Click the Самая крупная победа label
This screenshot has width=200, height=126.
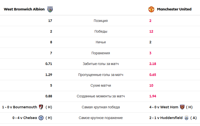101,107
